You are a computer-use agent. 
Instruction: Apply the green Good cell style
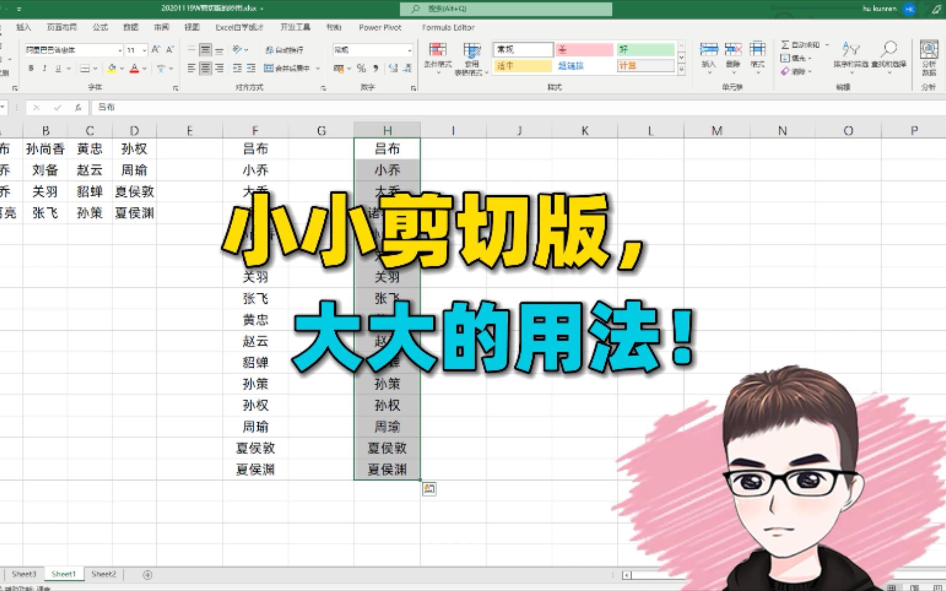[x=646, y=49]
